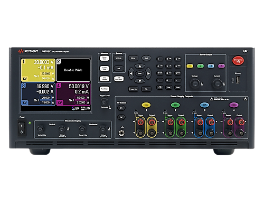Push the horizontal Offset knob
This screenshot has height=198, width=264.
pos(102,129)
